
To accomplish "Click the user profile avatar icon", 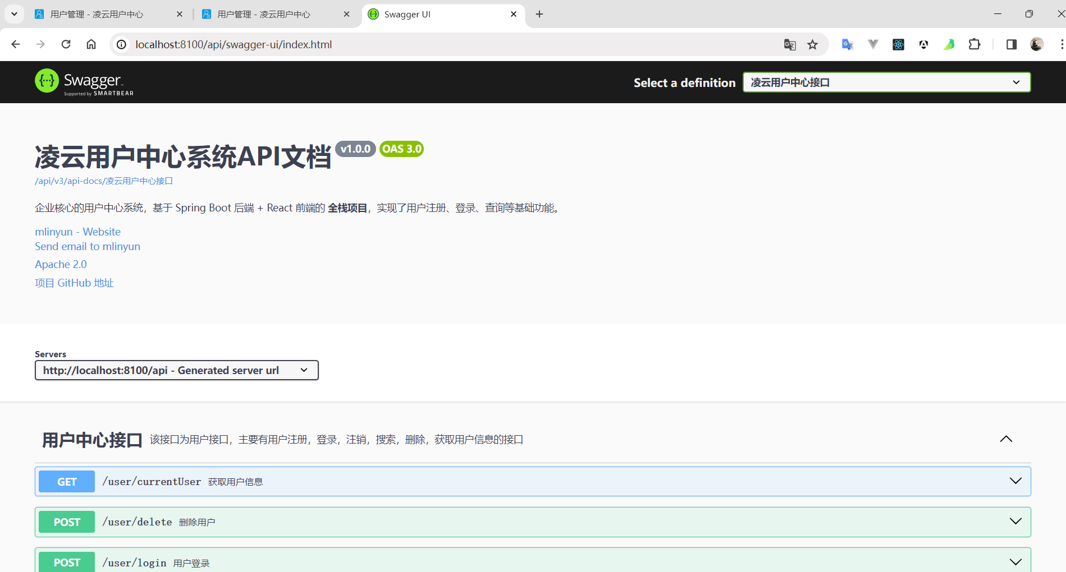I will 1037,44.
